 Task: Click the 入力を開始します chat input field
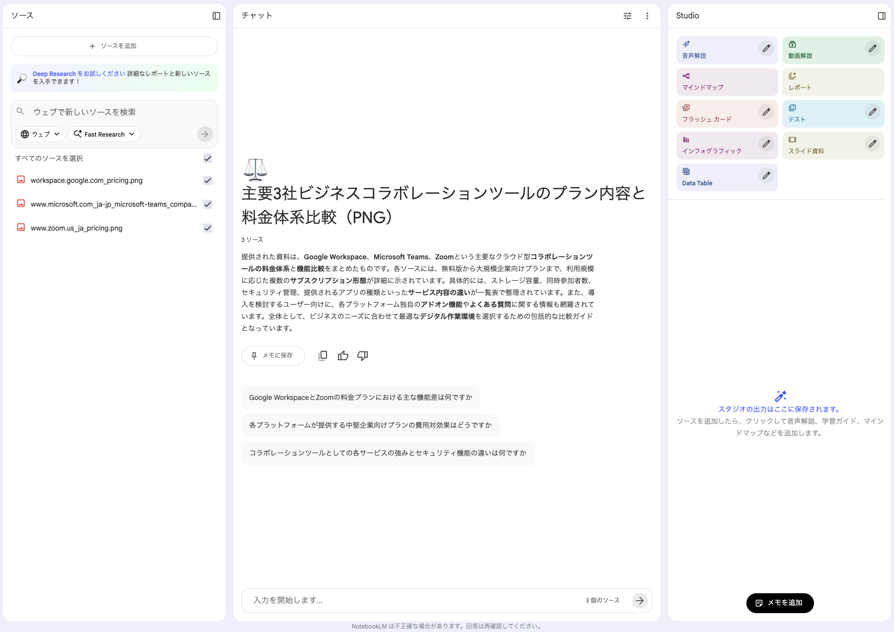click(398, 600)
